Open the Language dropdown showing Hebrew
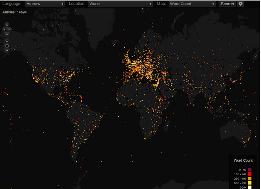 (x=45, y=4)
